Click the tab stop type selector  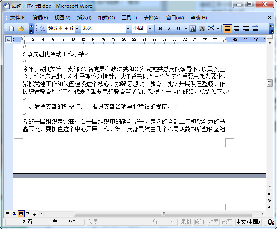8,40
